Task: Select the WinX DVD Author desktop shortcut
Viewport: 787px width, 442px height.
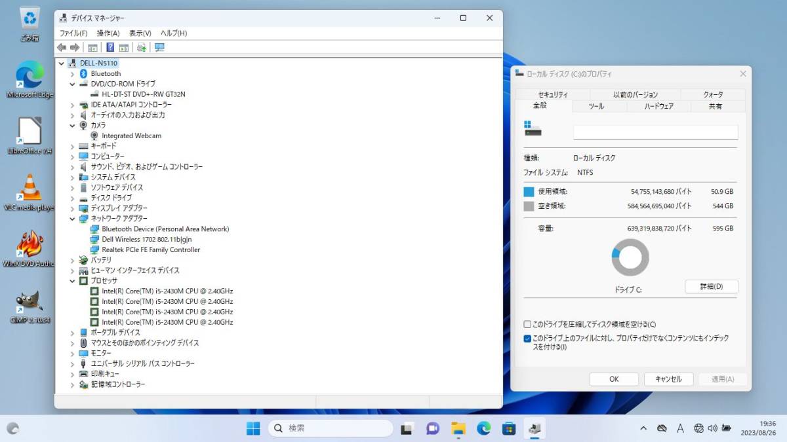Action: point(30,249)
